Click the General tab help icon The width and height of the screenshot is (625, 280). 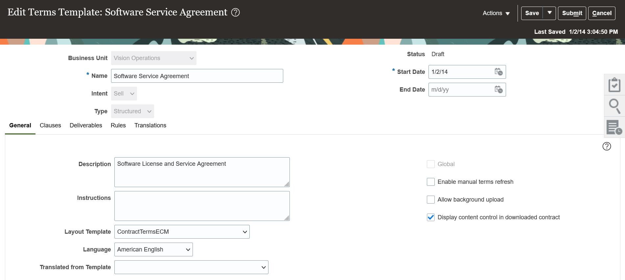coord(607,146)
